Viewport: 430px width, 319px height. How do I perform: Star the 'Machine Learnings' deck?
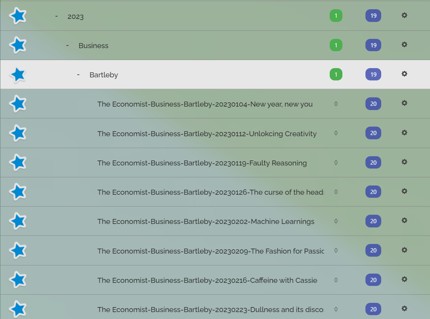coord(18,221)
